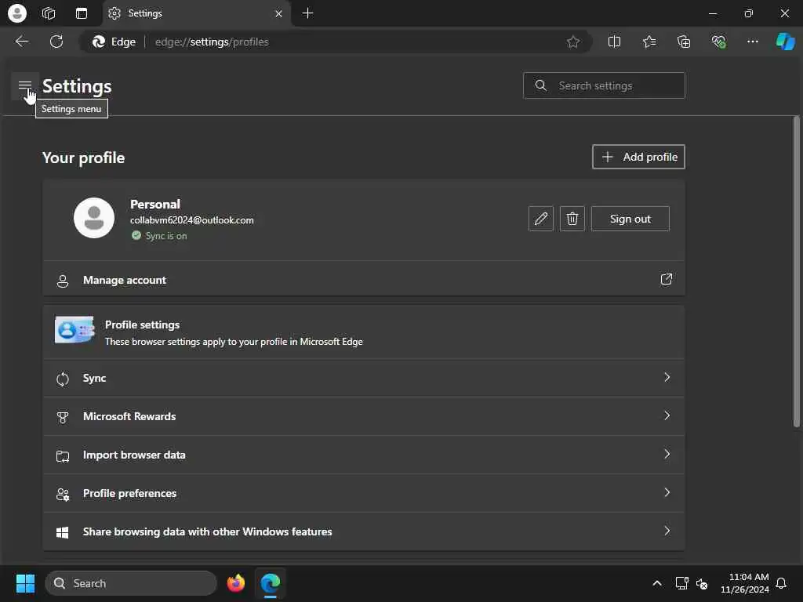
Task: Open Share browsing data with other Windows features
Action: (x=364, y=531)
